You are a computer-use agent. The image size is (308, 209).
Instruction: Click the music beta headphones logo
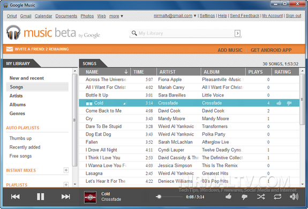pos(13,32)
